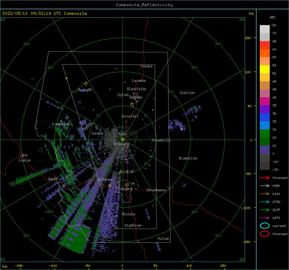Click the RedDeer city label
Image resolution: width=289 pixels, height=270 pixels.
pyautogui.click(x=136, y=97)
